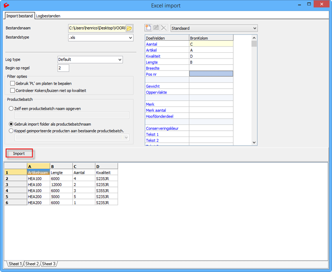Click the DoelVelden column header
The image size is (332, 272).
167,38
